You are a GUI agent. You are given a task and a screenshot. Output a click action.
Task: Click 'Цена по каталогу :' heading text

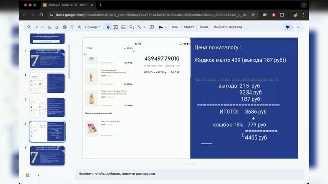(217, 48)
